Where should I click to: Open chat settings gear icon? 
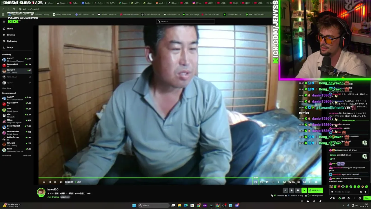348,198
